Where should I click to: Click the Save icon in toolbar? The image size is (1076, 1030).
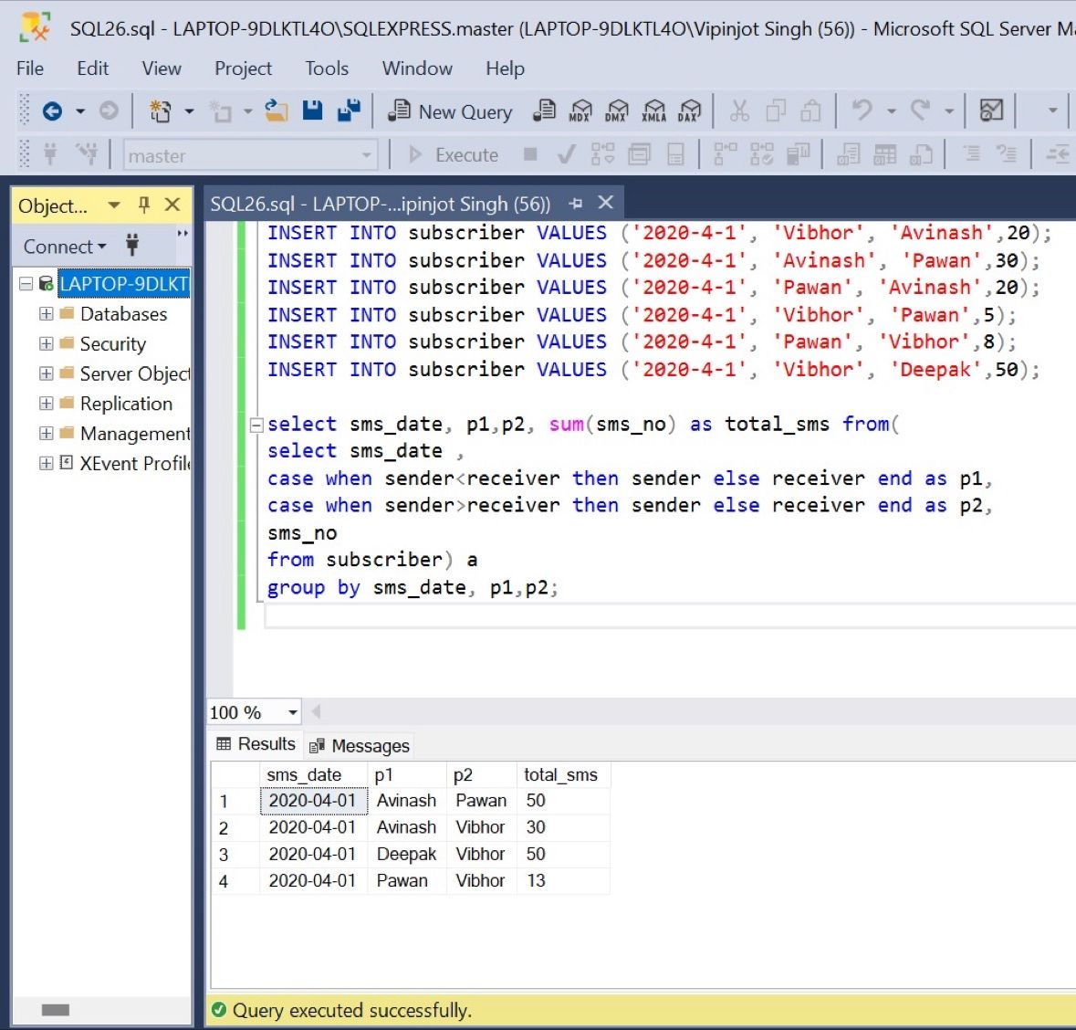(313, 110)
